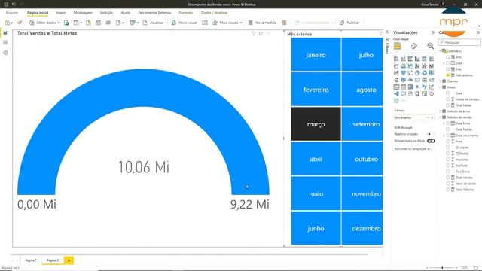Select the Build visual fields icon
The height and width of the screenshot is (271, 482).
(397, 46)
